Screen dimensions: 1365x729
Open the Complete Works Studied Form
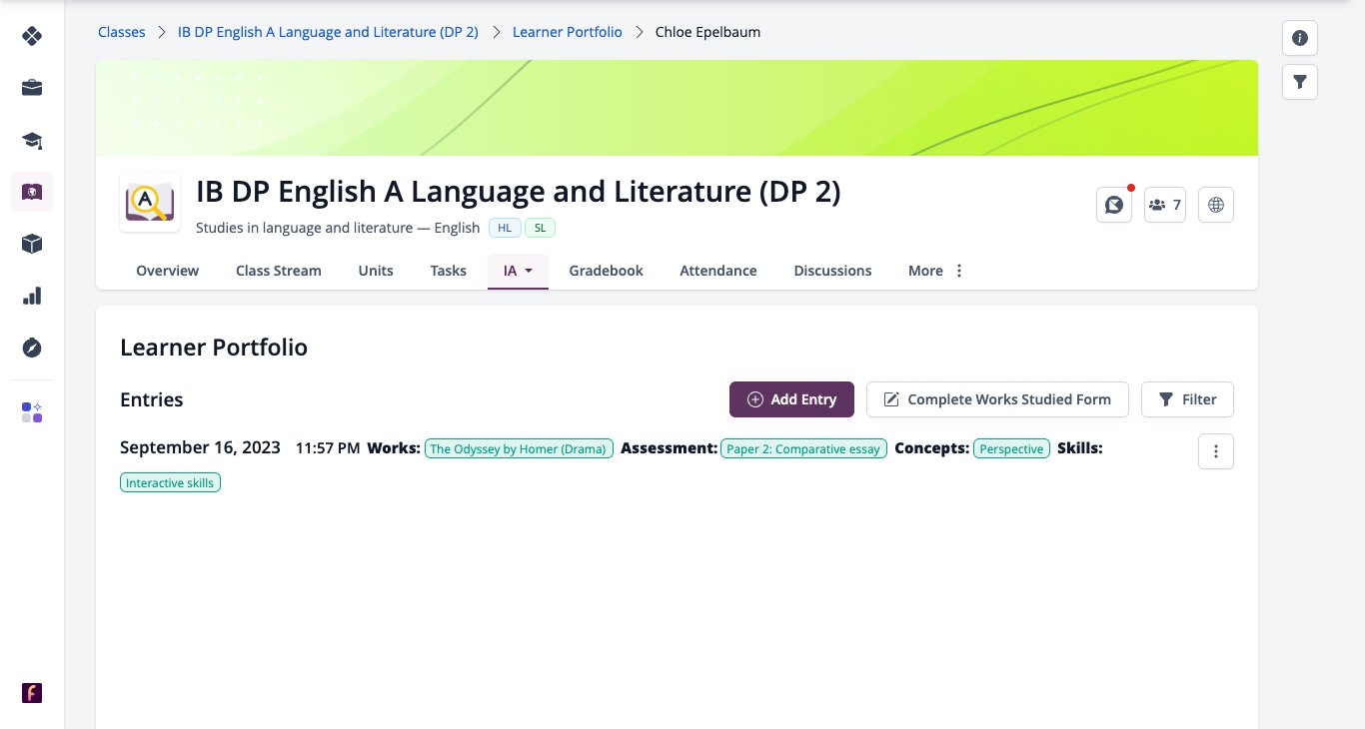pyautogui.click(x=997, y=399)
